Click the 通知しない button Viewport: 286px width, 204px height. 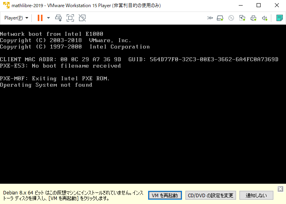click(x=256, y=195)
